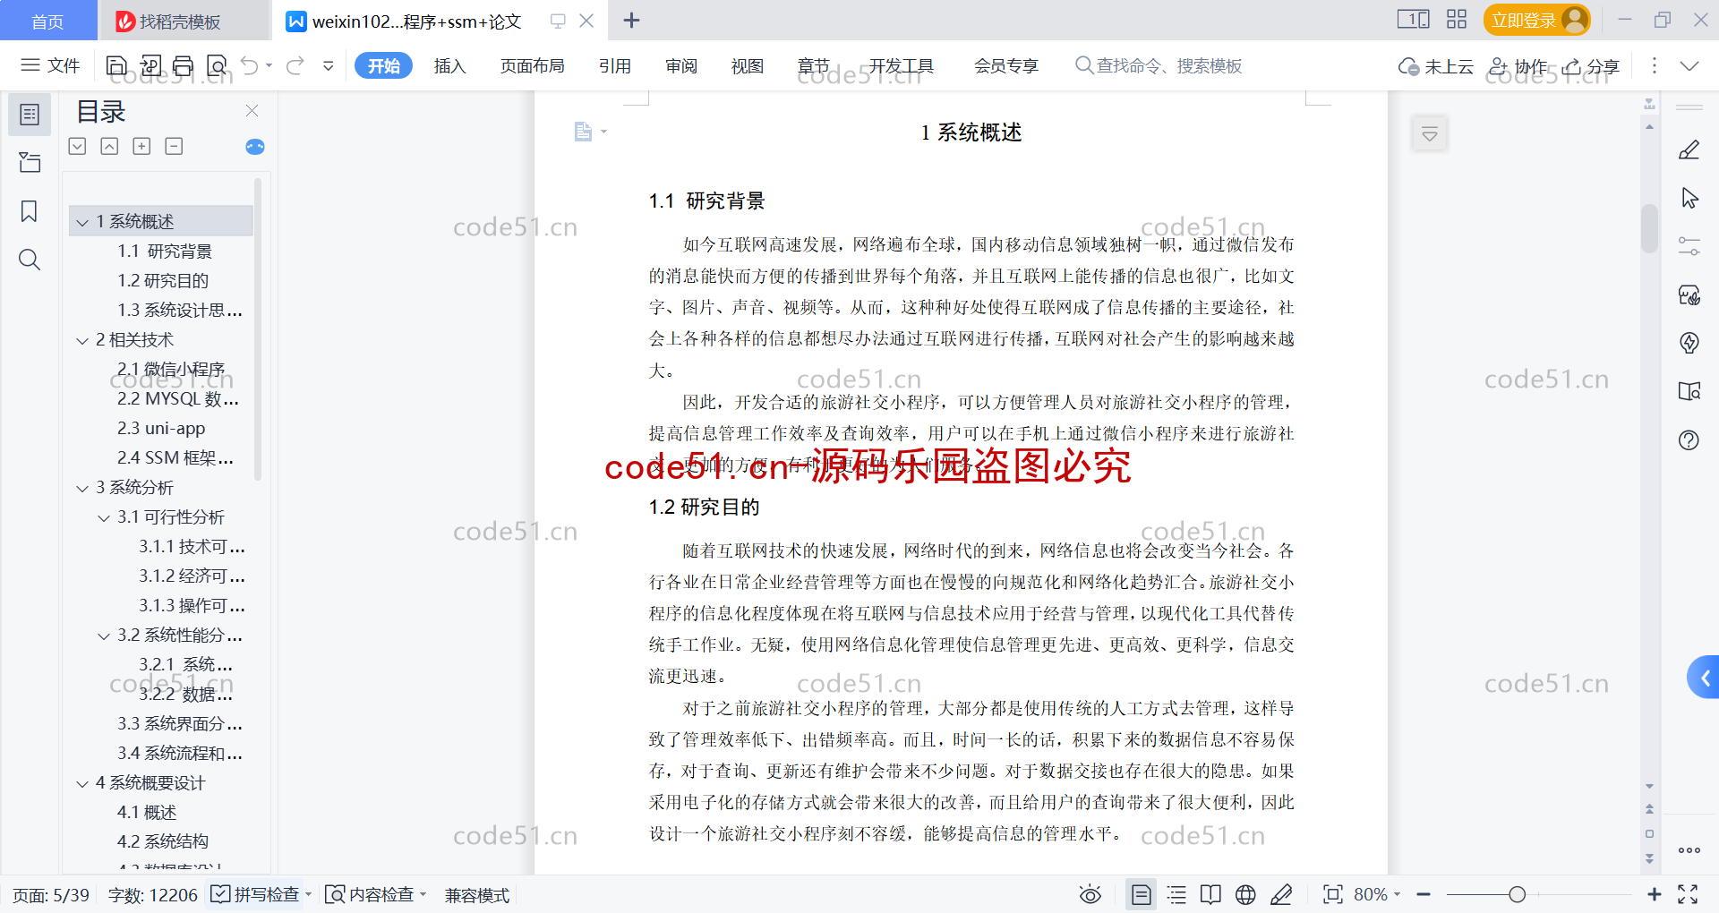The height and width of the screenshot is (913, 1719).
Task: Open the chapter navigation sidebar icon
Action: 30,162
